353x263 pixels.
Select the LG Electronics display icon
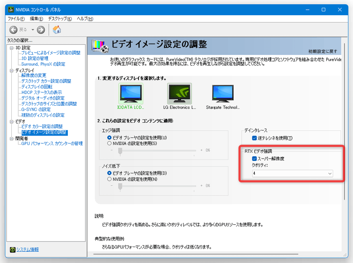click(179, 94)
